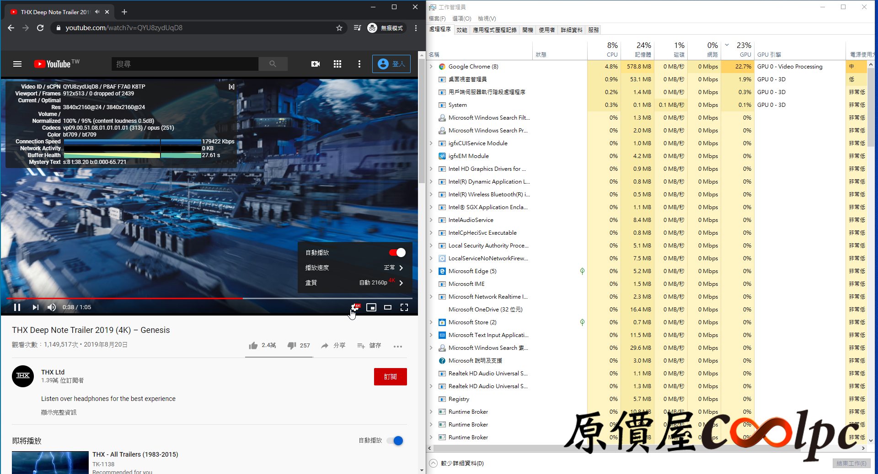Open YouTube settings three-dot icon
This screenshot has width=878, height=474.
coord(359,64)
